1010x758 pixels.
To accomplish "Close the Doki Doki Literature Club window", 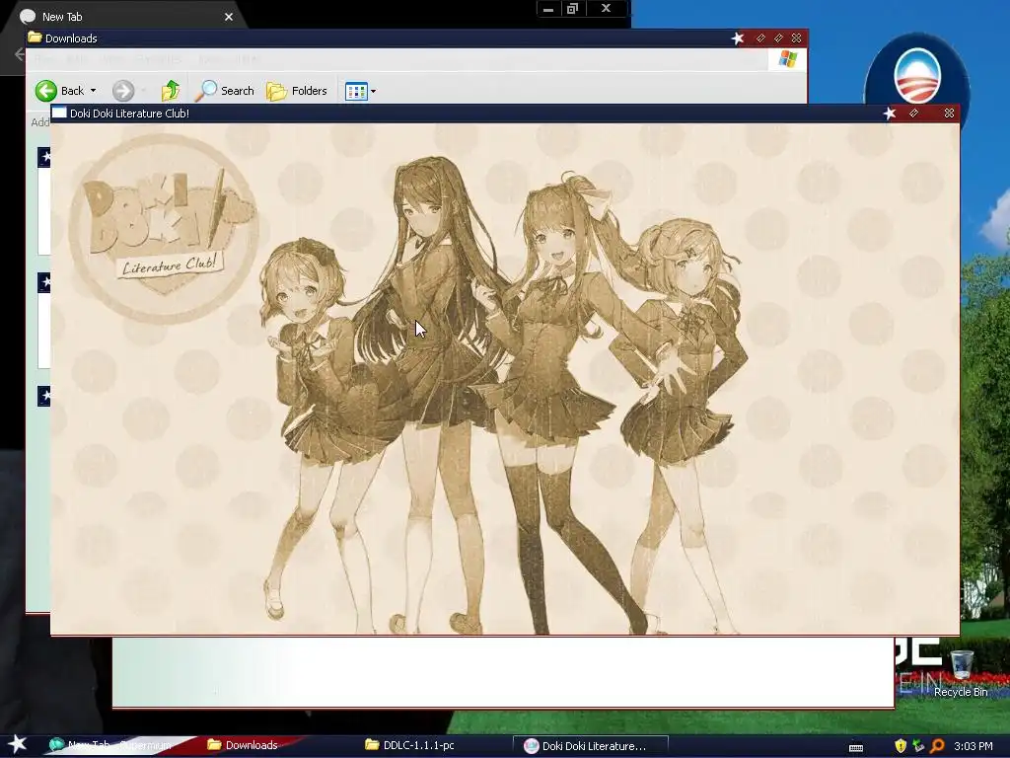I will point(949,114).
